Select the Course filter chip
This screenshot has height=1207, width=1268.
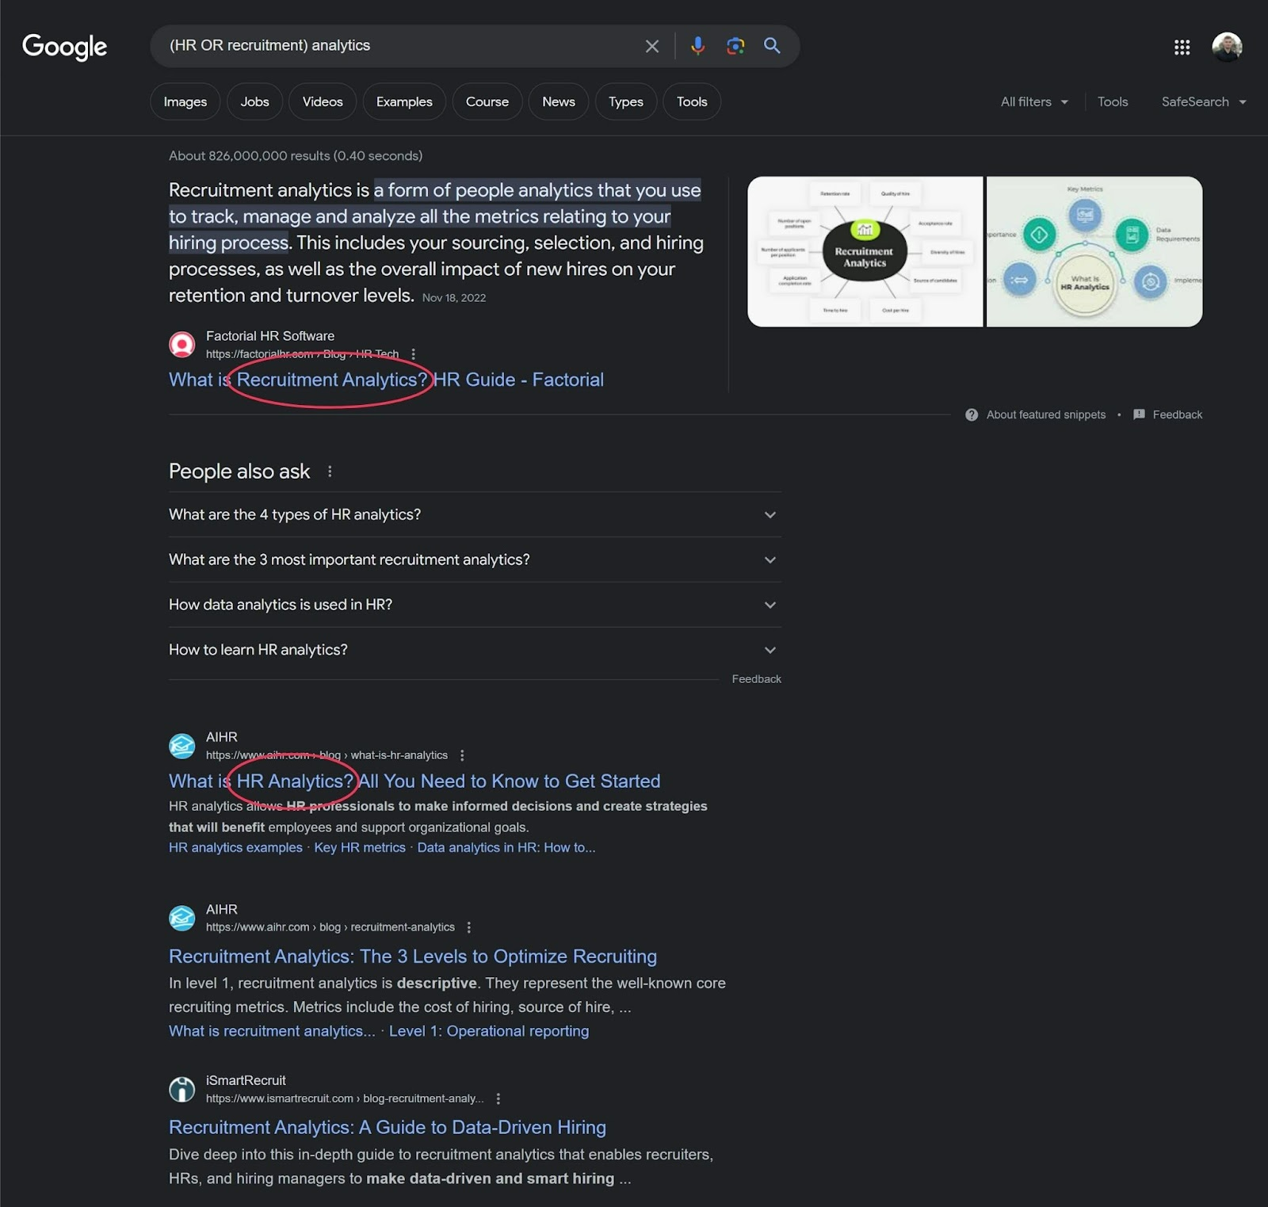point(487,101)
